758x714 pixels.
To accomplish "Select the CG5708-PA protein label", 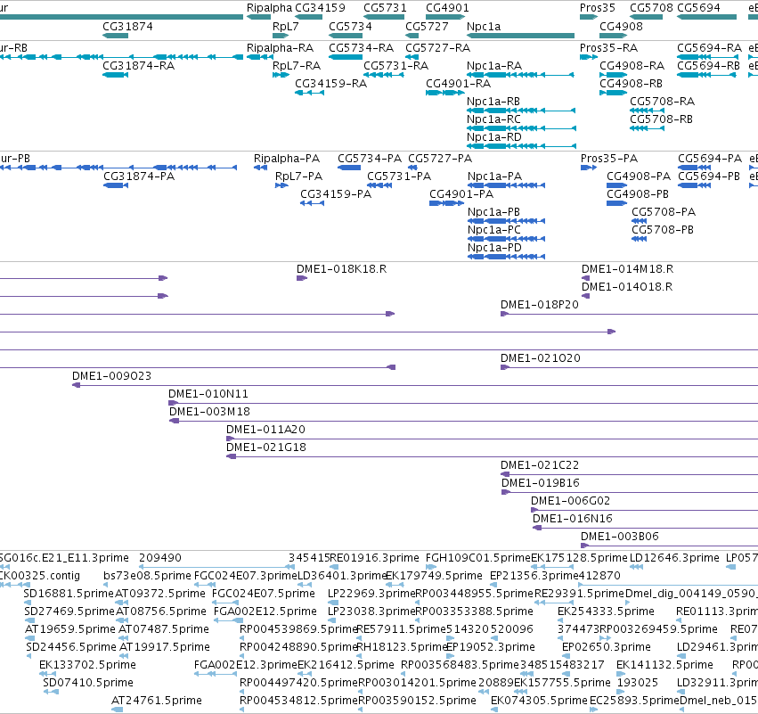I will click(664, 211).
